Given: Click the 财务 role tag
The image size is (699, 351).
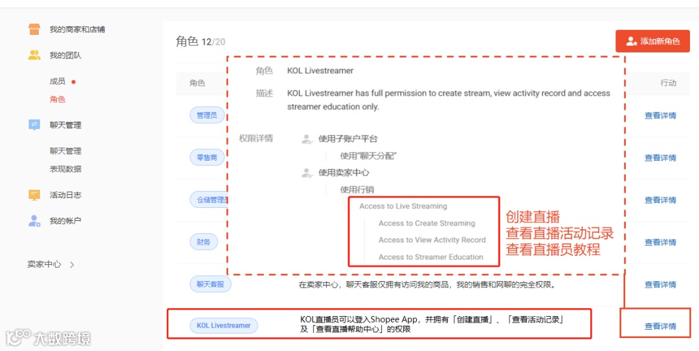Looking at the screenshot, I should pos(204,242).
